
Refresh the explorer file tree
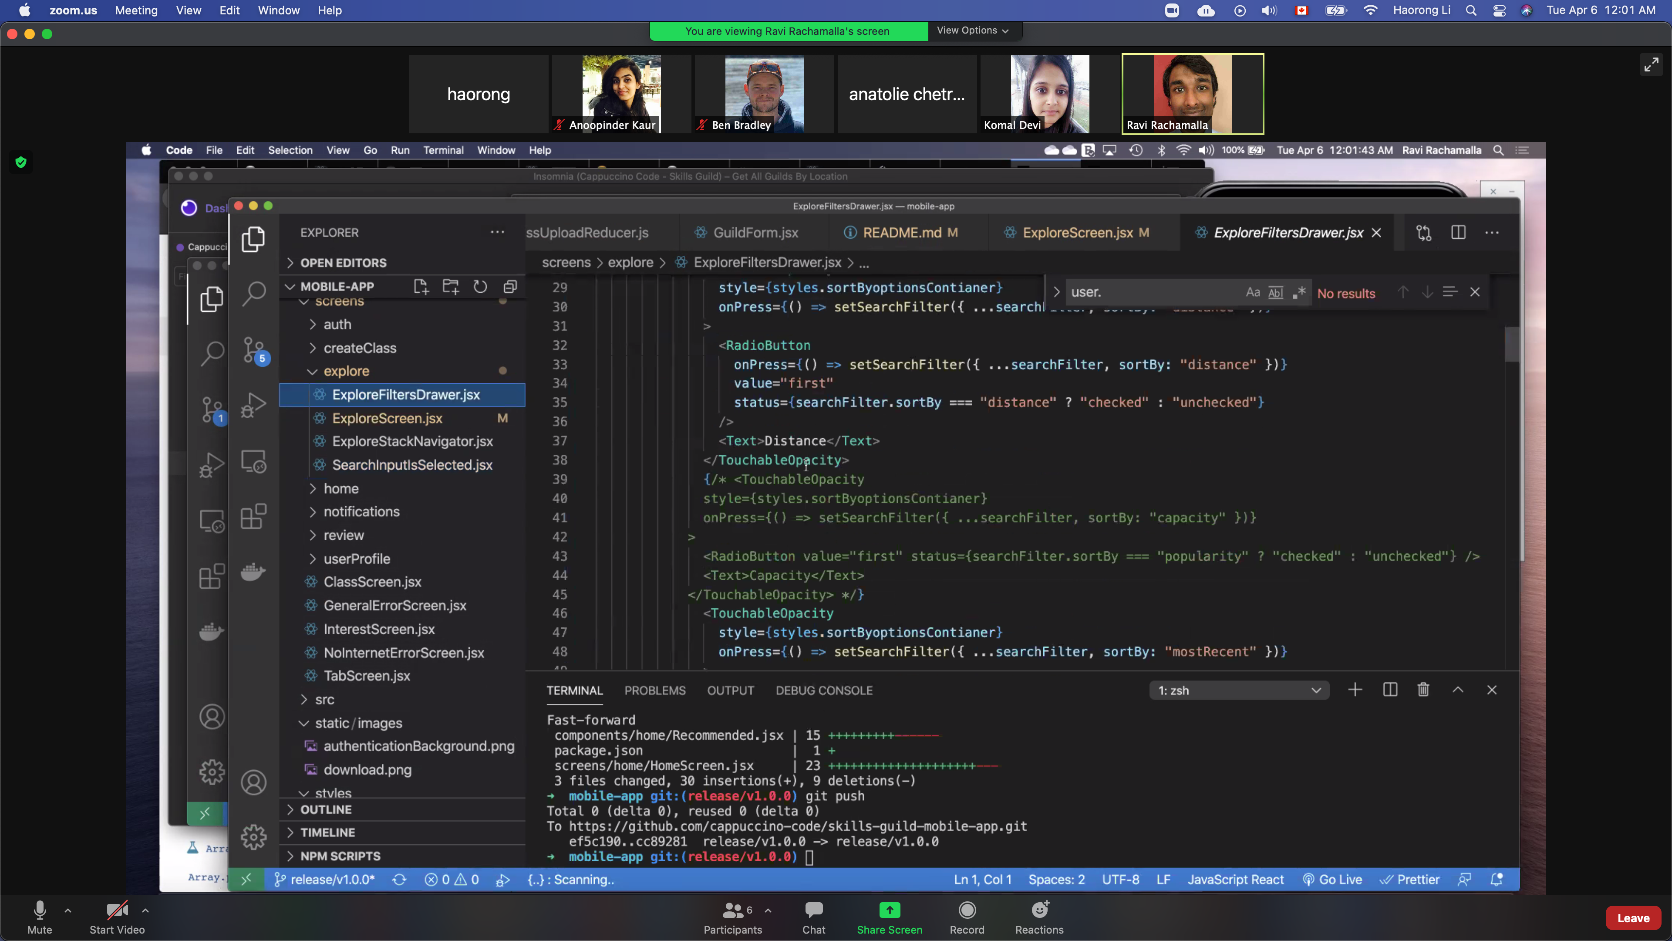click(480, 286)
